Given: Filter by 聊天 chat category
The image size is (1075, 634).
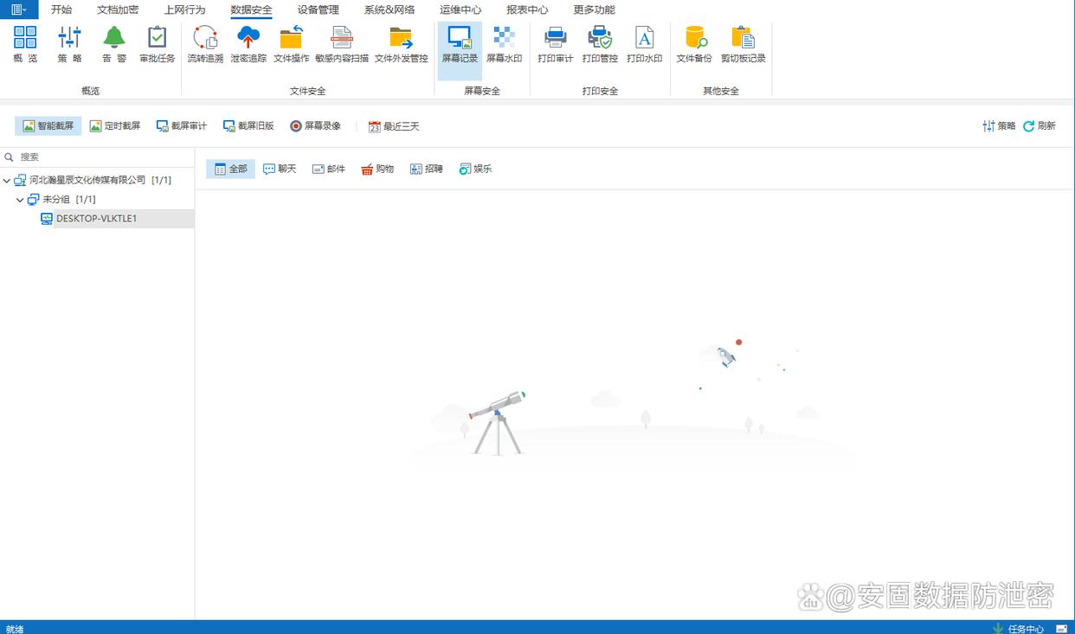Looking at the screenshot, I should (x=280, y=169).
